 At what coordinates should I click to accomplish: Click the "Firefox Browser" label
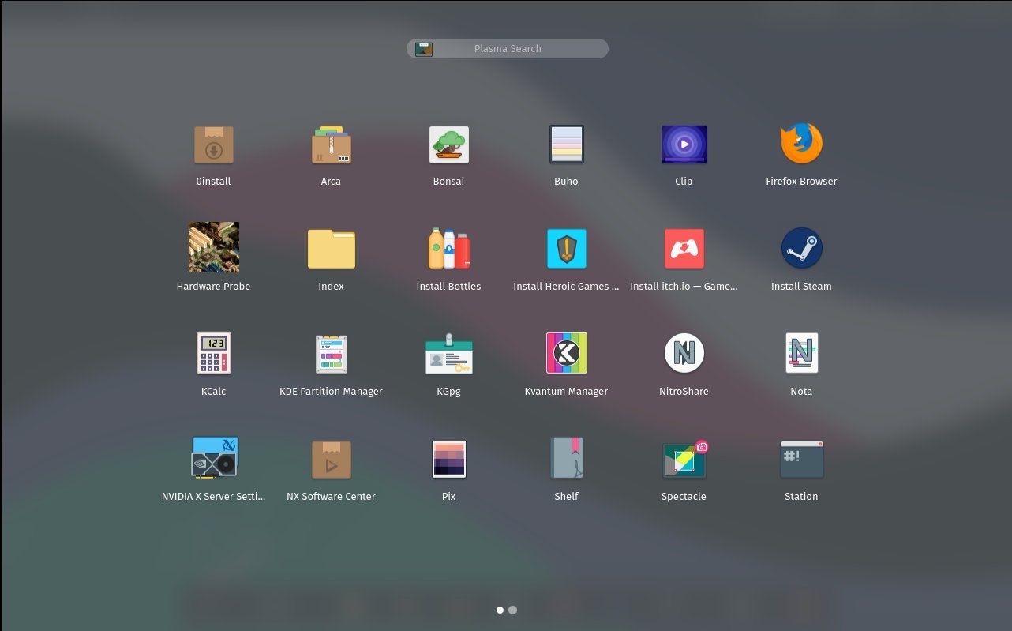(x=801, y=181)
